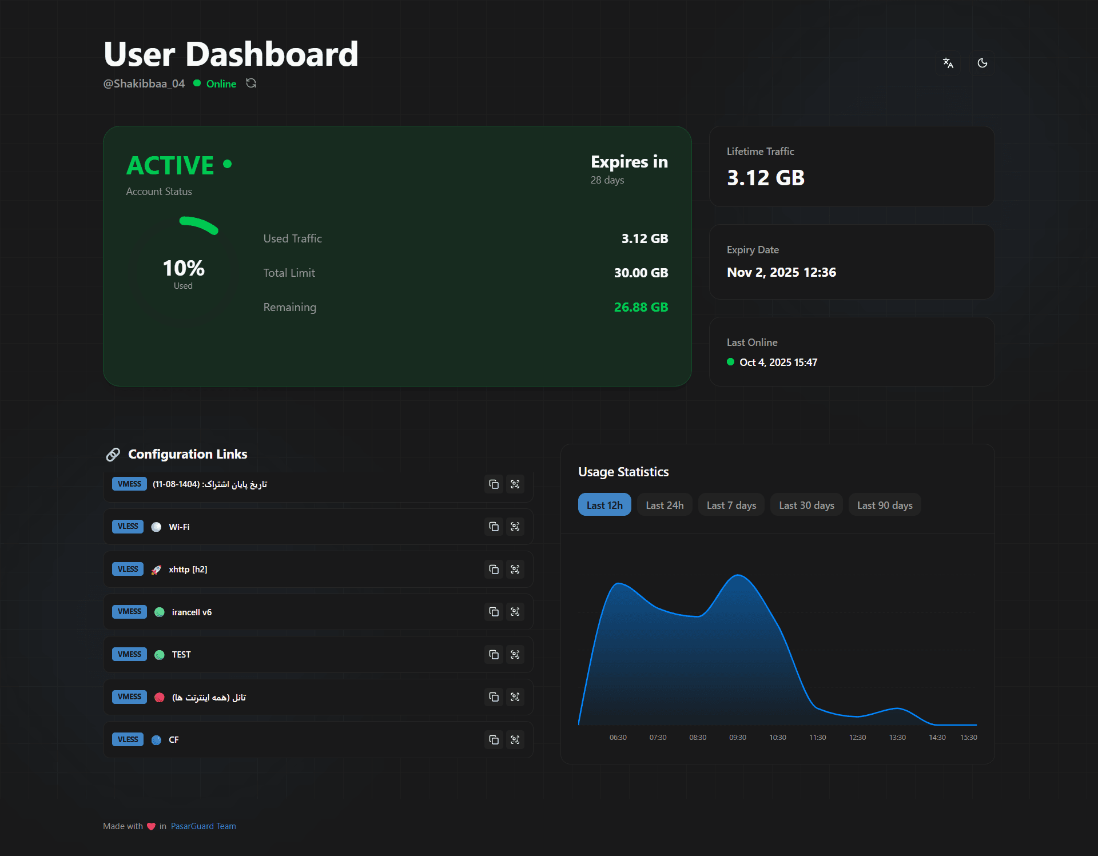The height and width of the screenshot is (856, 1098).
Task: Open the language translation menu
Action: 948,63
